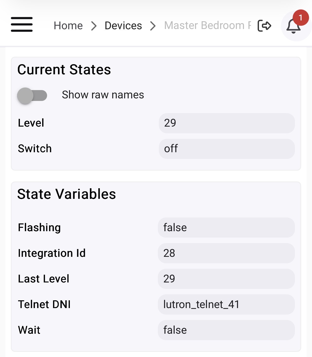Click the Switch state value off

pyautogui.click(x=227, y=149)
